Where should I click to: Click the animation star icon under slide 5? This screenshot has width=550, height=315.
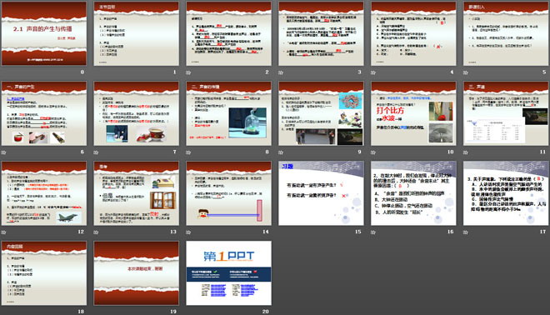466,72
